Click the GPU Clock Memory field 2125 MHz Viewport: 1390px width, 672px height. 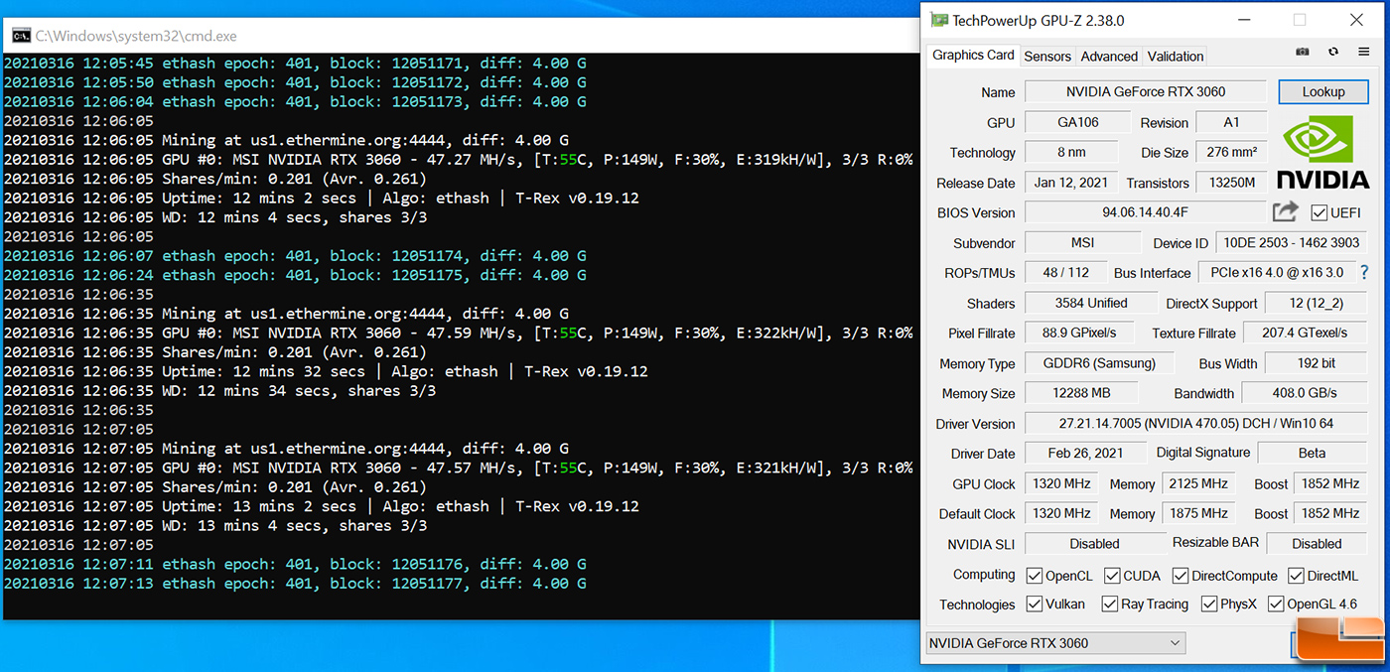1197,484
